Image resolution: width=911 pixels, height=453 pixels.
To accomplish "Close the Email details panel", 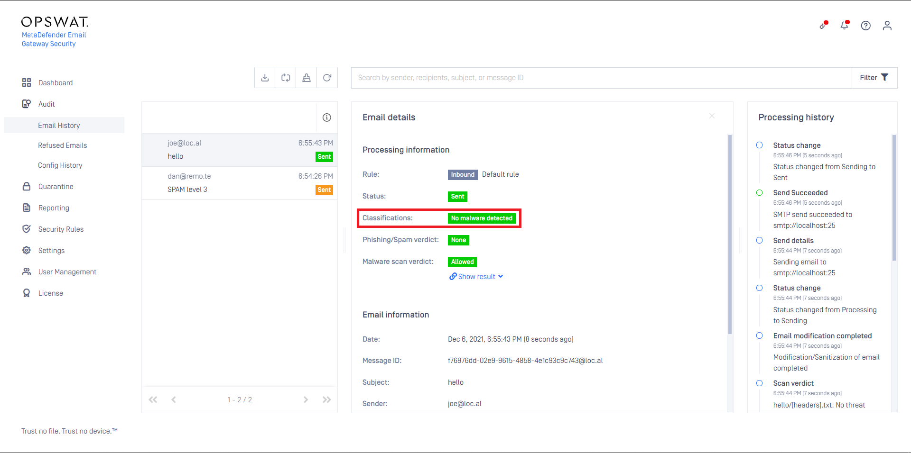I will point(712,116).
